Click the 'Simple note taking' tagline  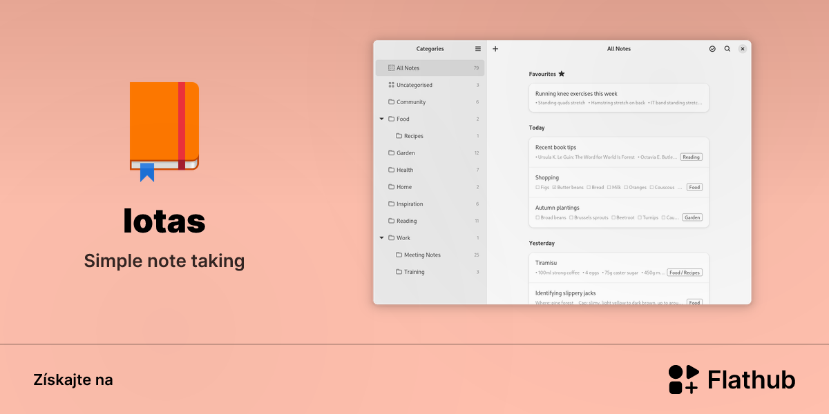[164, 261]
